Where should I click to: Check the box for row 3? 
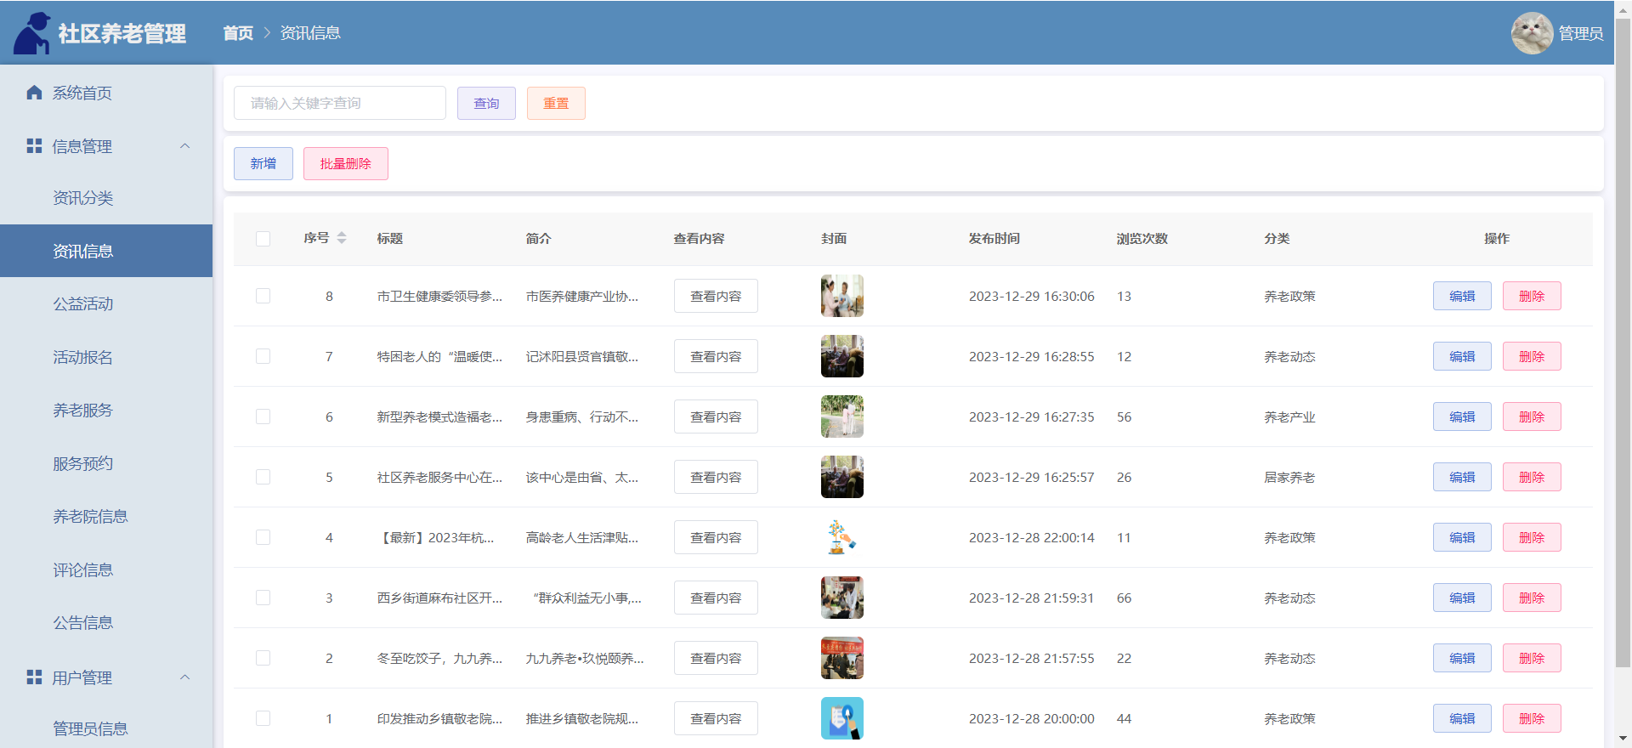coord(263,598)
